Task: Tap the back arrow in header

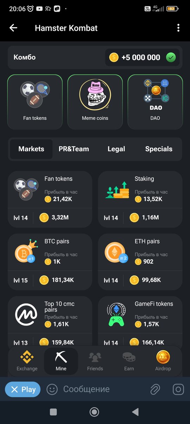Action: [13, 28]
